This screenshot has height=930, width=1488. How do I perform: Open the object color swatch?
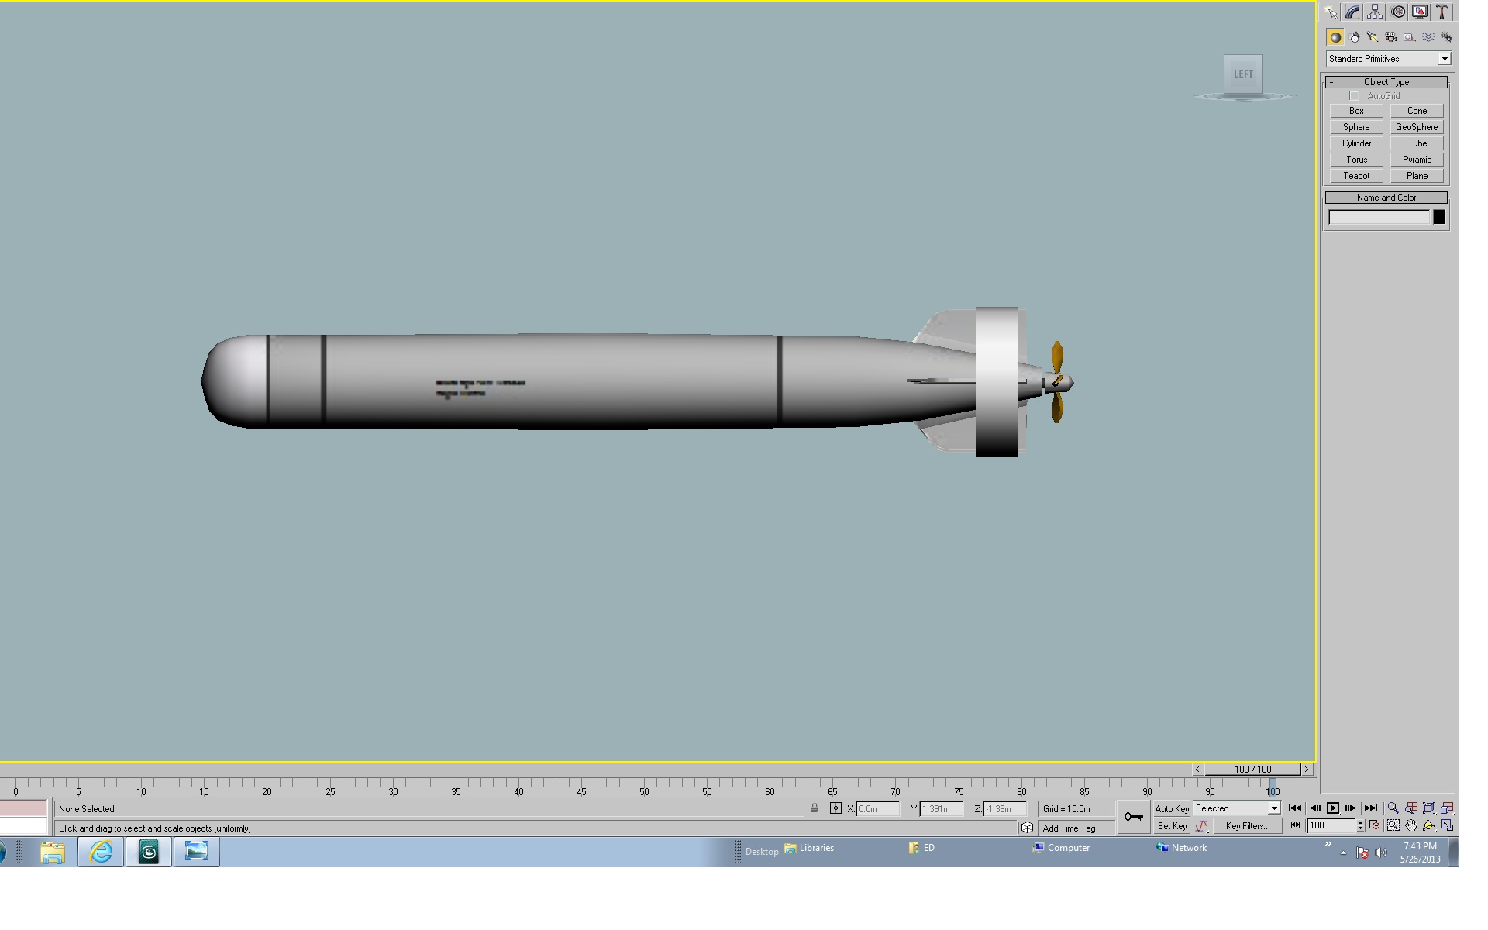pyautogui.click(x=1439, y=218)
